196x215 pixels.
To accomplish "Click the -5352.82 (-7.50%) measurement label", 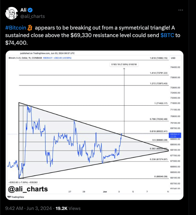I will 23,183.
